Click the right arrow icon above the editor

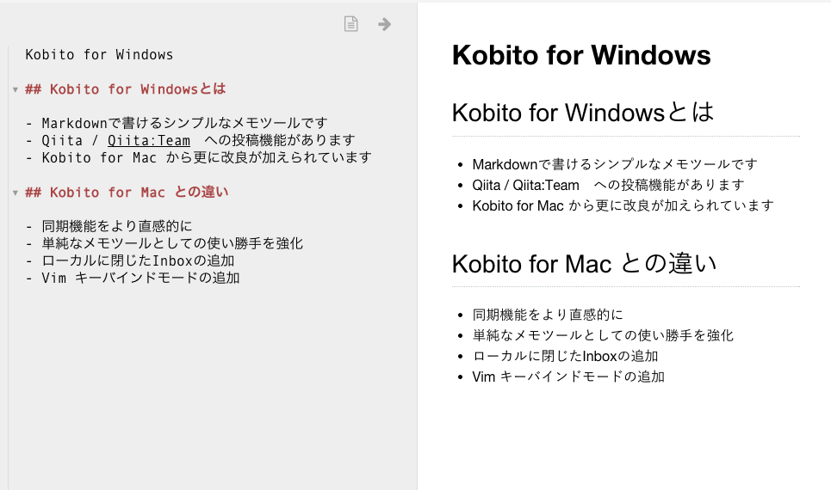[384, 24]
